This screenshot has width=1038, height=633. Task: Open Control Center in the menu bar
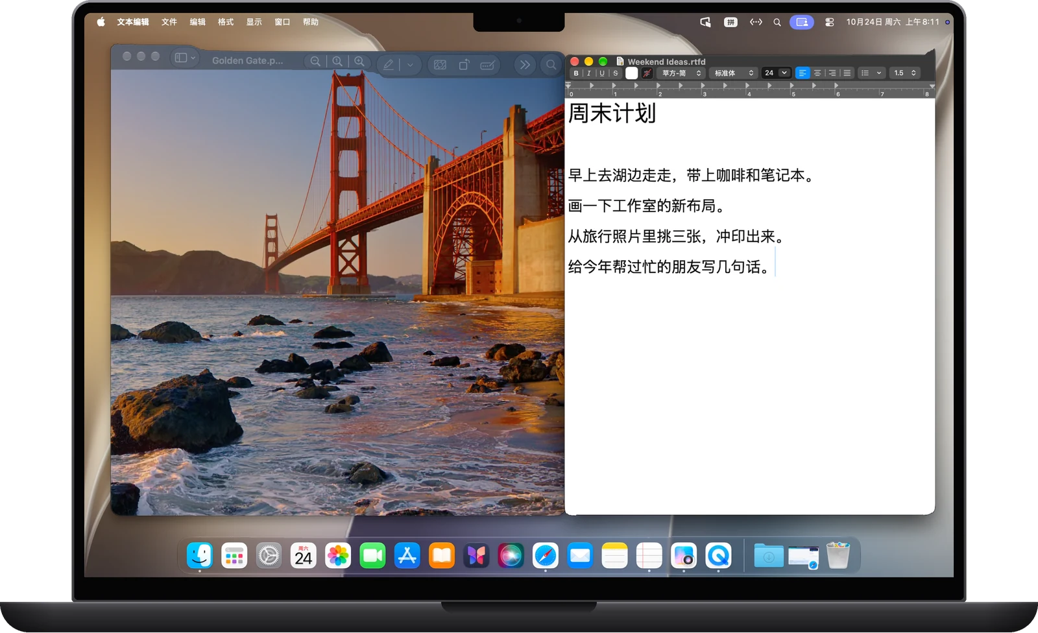pyautogui.click(x=829, y=22)
